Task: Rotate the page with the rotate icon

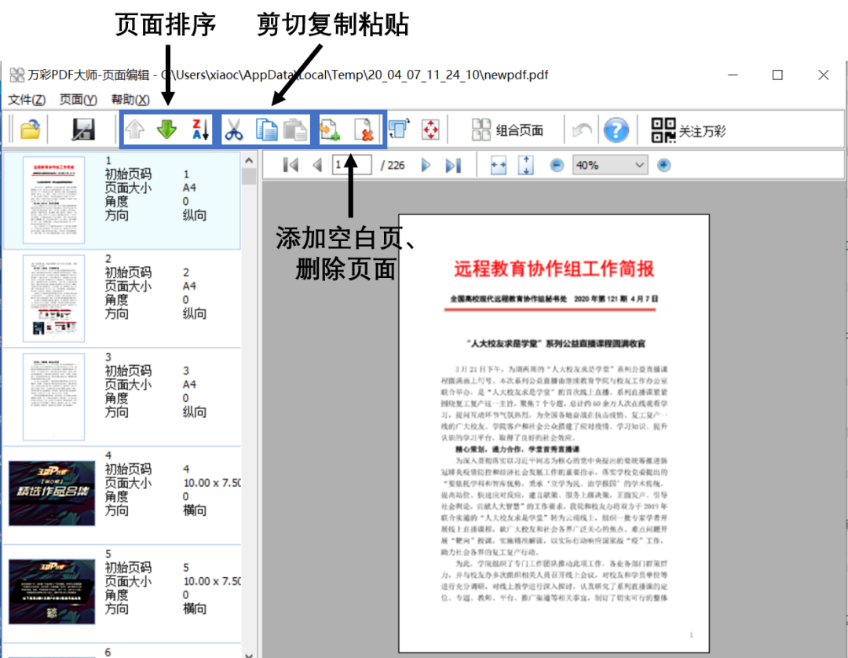Action: point(399,130)
